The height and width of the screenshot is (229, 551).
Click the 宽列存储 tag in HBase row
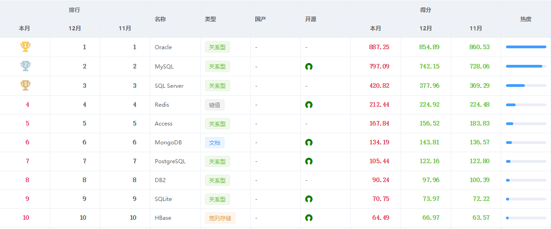pos(220,218)
